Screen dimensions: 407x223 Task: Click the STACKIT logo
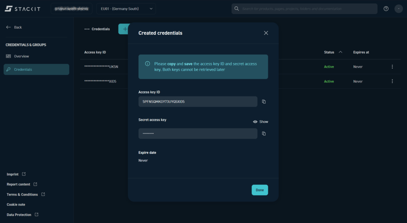(x=22, y=9)
